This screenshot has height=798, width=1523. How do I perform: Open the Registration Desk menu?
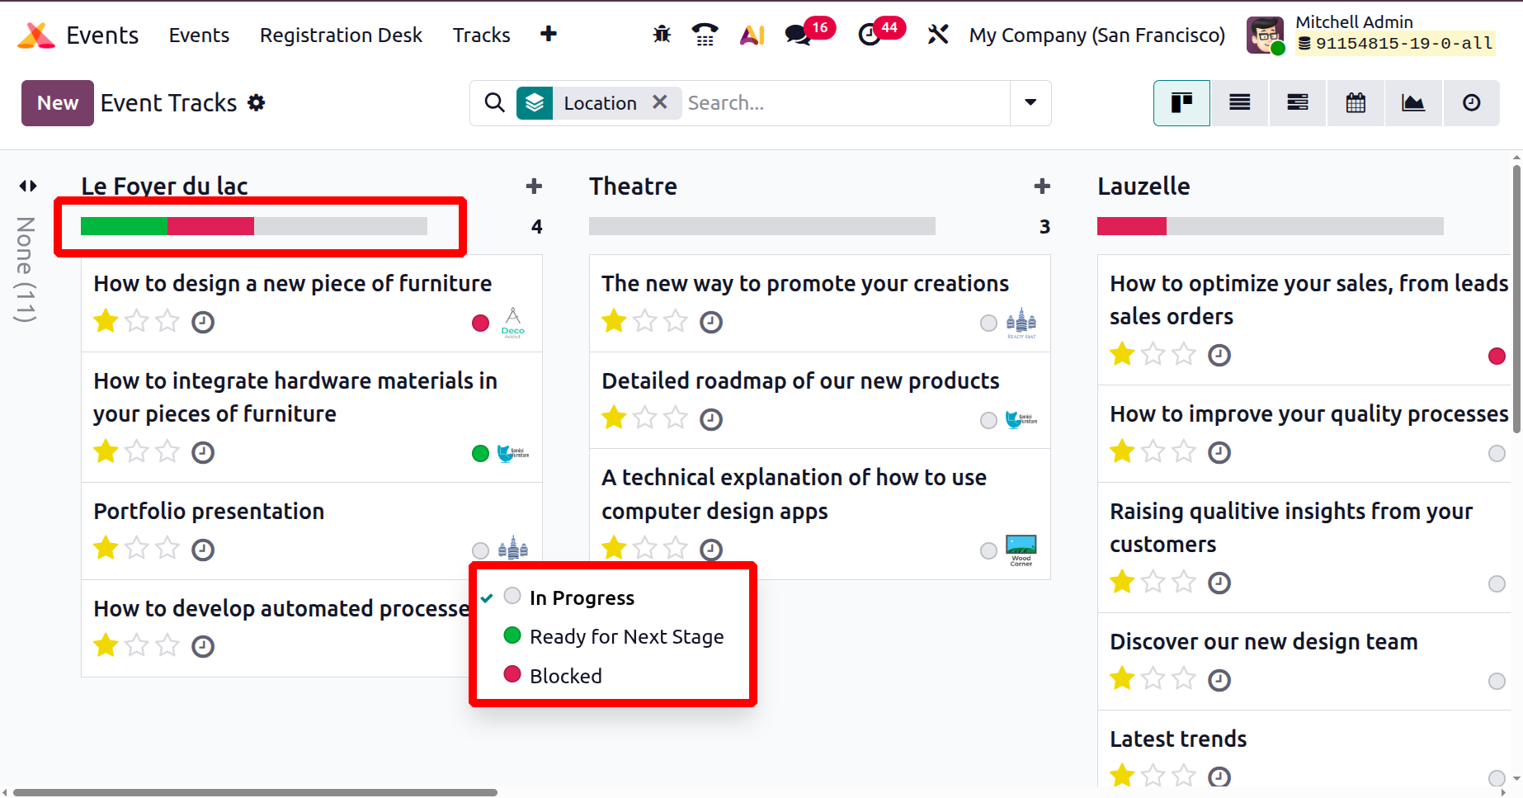[x=341, y=35]
